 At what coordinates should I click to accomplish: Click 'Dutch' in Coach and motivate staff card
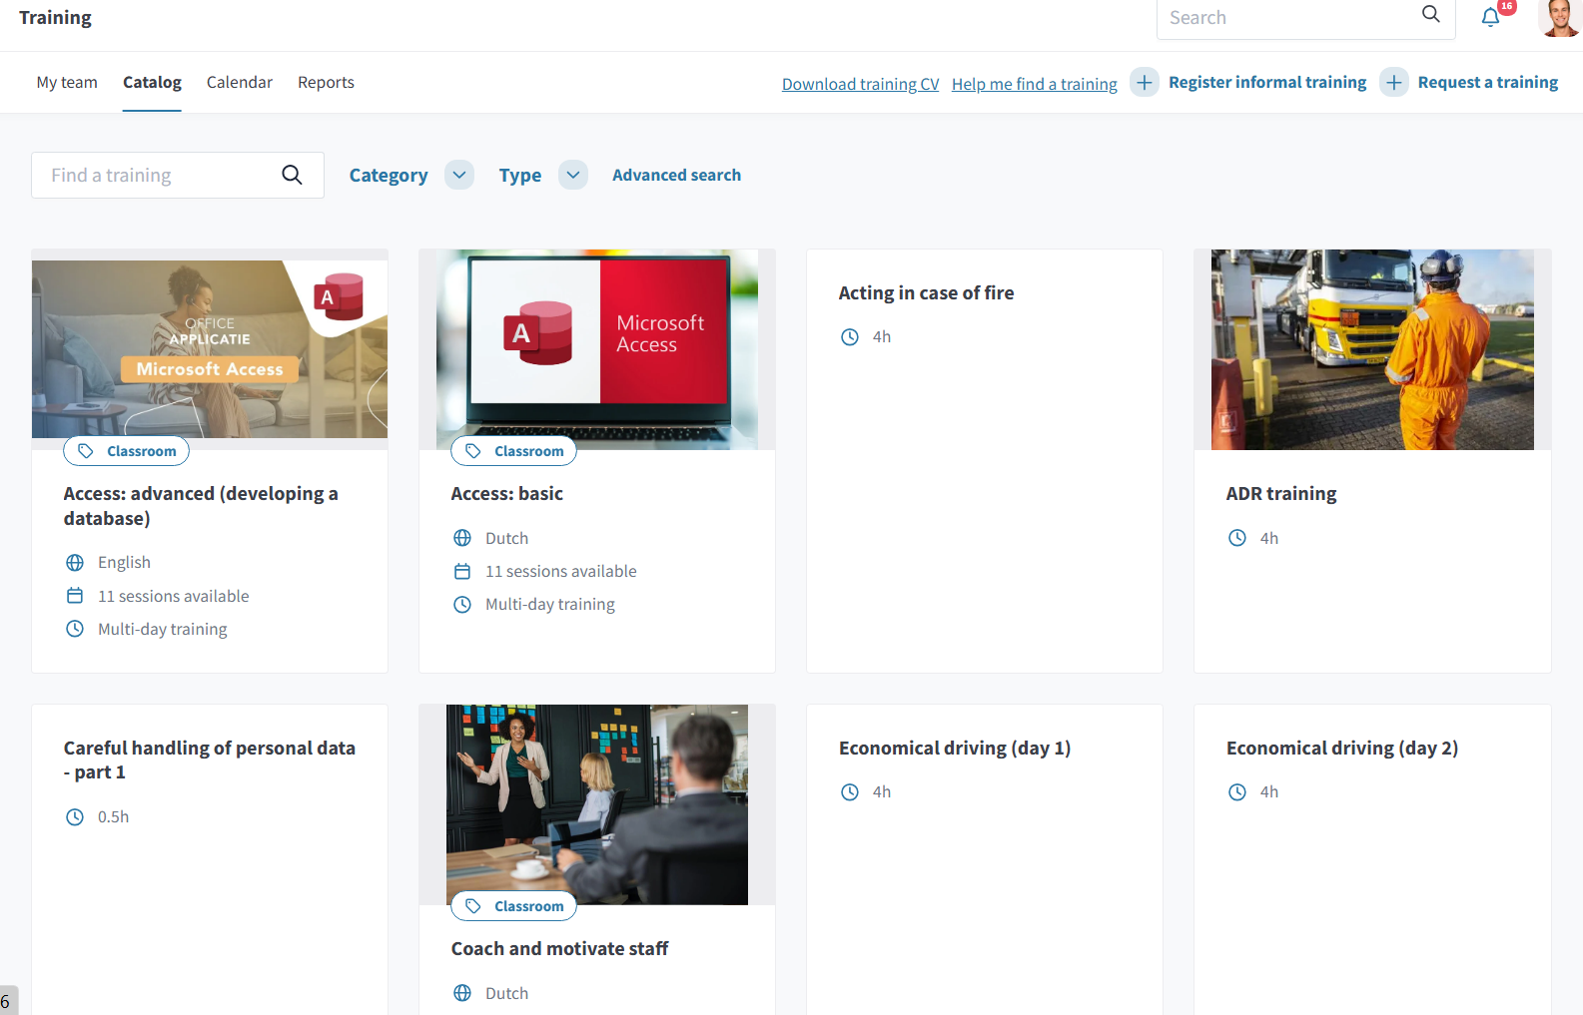[x=506, y=993]
